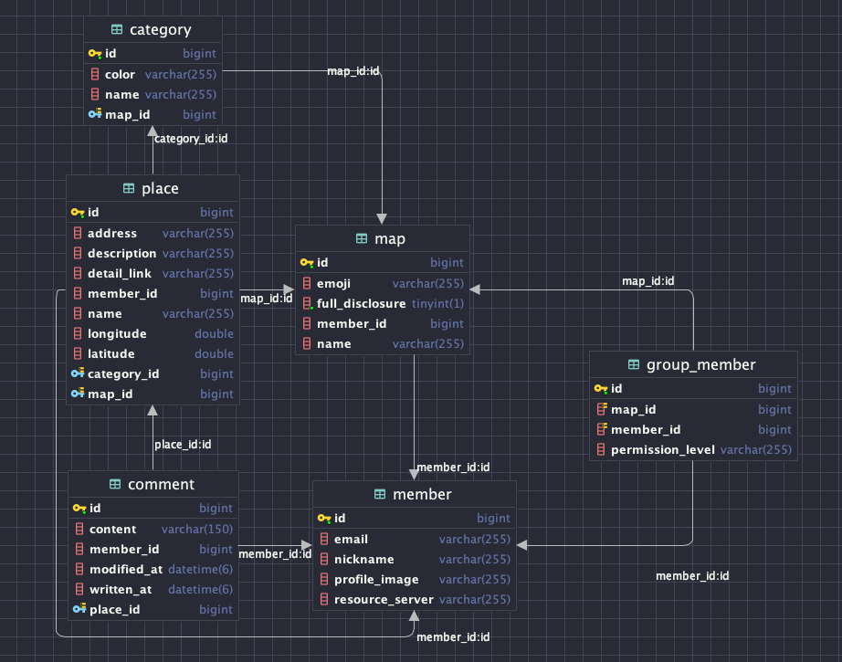Click foreign key icon beside category map_id
Image resolution: width=842 pixels, height=662 pixels.
[95, 114]
